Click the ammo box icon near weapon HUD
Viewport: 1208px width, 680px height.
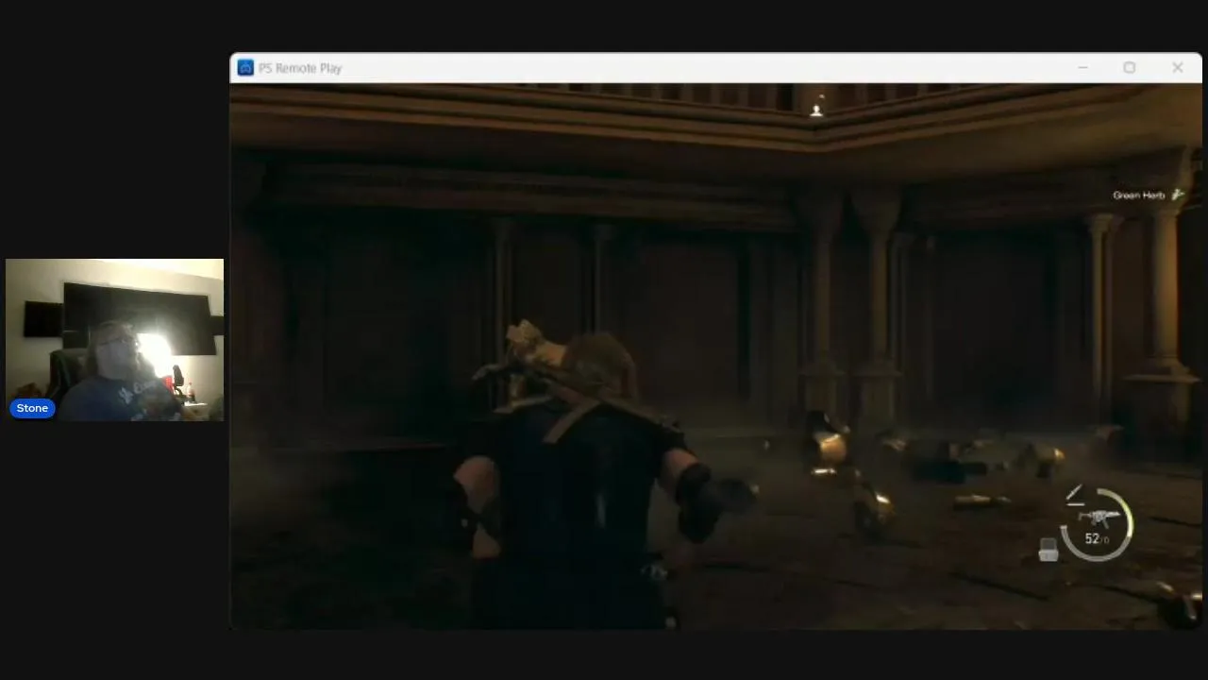[x=1048, y=550]
